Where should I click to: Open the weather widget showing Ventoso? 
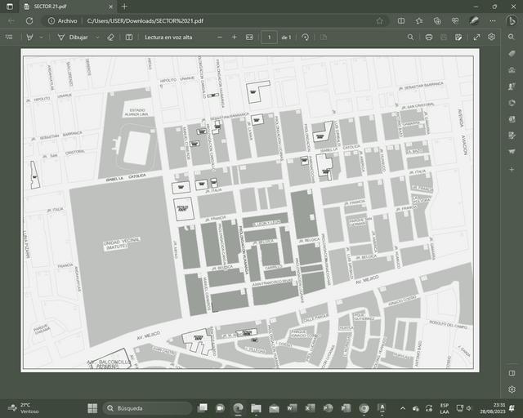pos(24,408)
